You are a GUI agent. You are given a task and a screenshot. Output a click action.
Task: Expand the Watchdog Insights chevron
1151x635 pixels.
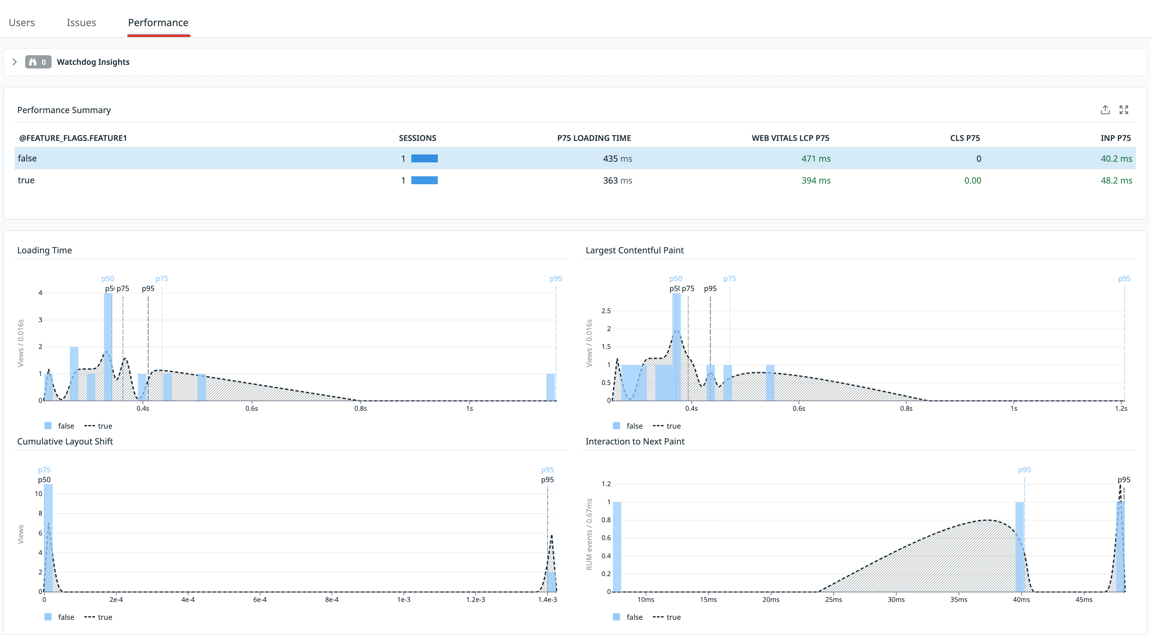pyautogui.click(x=15, y=62)
